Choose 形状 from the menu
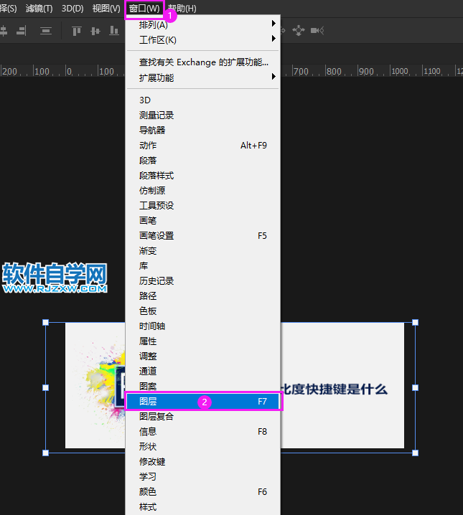Viewport: 463px width, 515px height. 202,447
